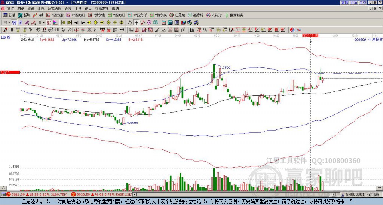Switch to K线 chart view
Screen dimensions: 383x205
pyautogui.click(x=38, y=15)
